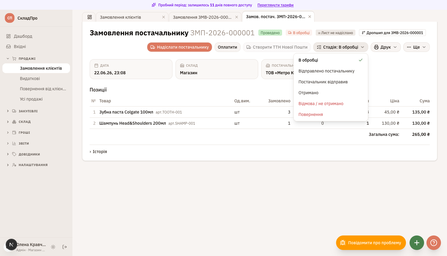Screen dimensions: 447x256
Task: Collapse the Стадія: В обробці dropdown
Action: click(341, 47)
